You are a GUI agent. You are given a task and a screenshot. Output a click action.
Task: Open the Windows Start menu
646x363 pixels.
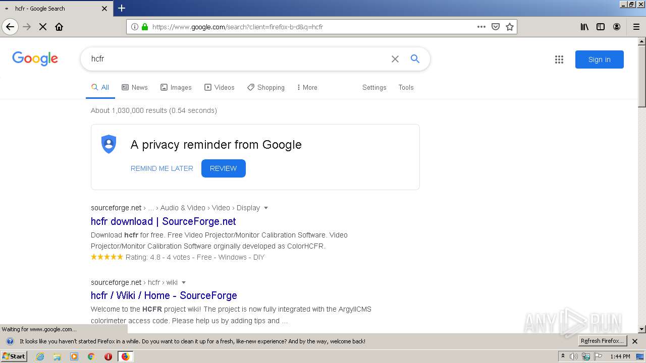[14, 356]
